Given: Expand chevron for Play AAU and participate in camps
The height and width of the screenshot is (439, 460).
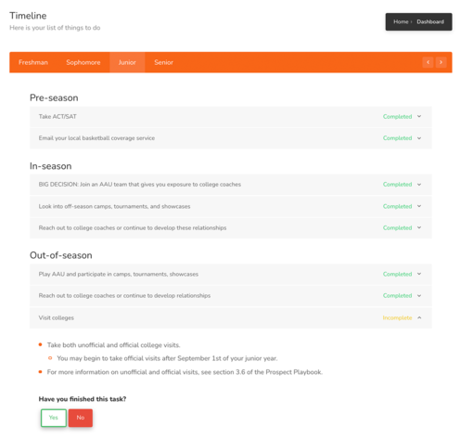Looking at the screenshot, I should click(419, 274).
